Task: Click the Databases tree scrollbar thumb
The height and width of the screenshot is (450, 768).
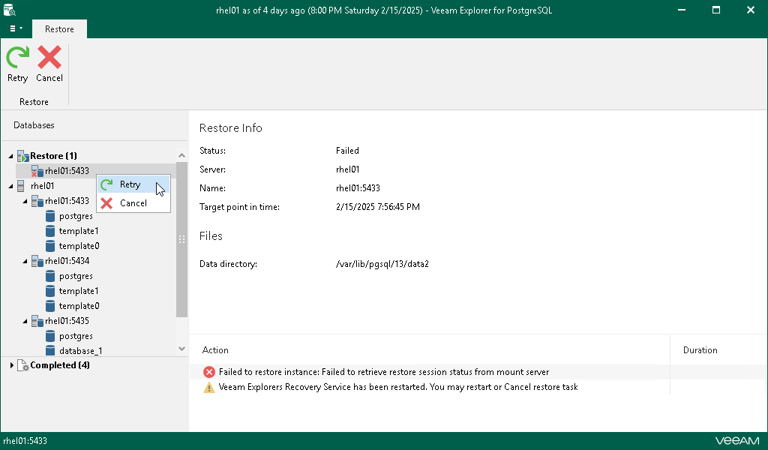Action: click(x=181, y=240)
